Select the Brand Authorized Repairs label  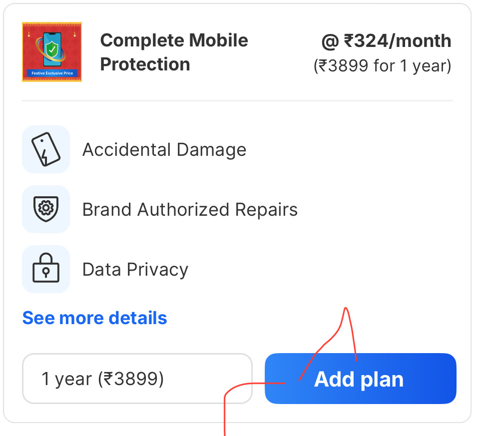[x=190, y=209]
